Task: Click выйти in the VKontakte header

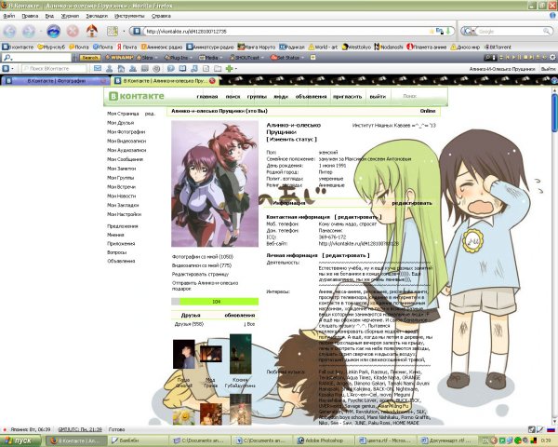Action: click(378, 97)
